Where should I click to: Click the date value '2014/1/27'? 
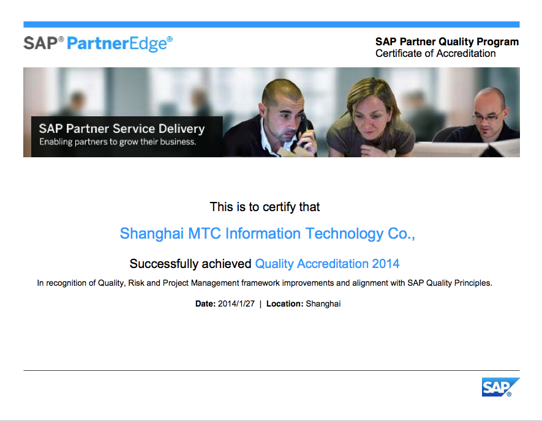point(236,304)
